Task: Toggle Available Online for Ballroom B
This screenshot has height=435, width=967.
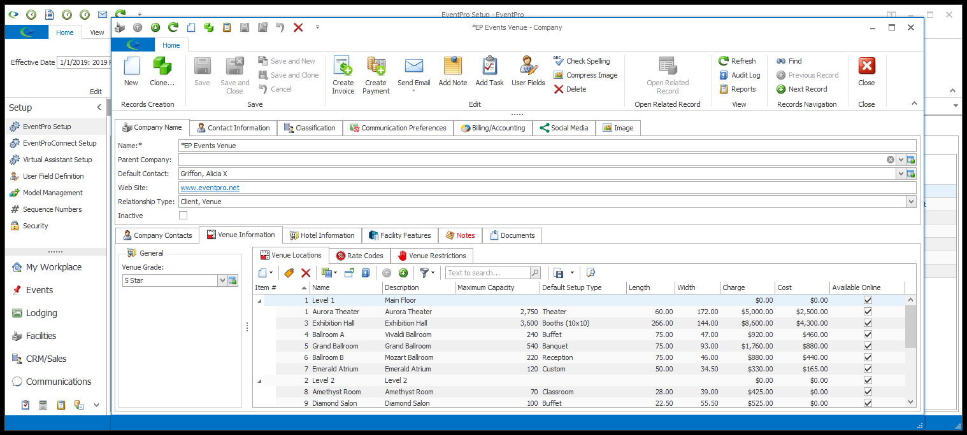Action: click(x=868, y=357)
